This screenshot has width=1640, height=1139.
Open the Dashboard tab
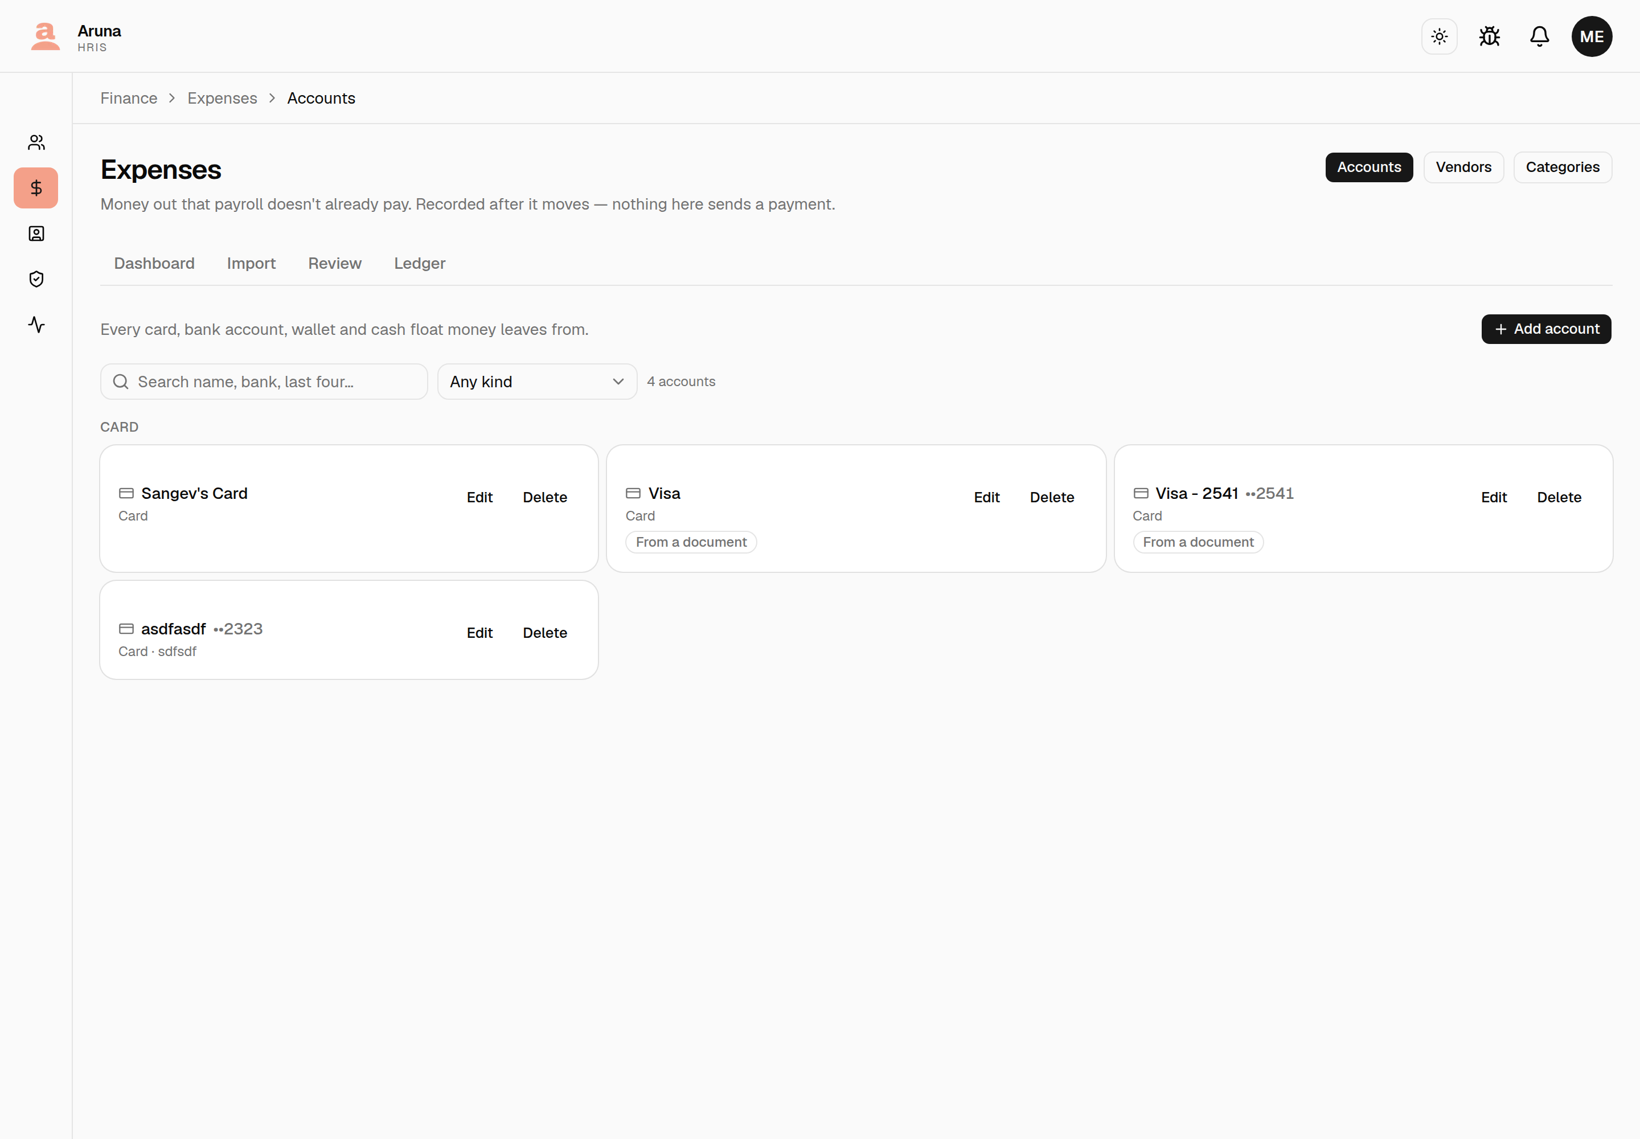click(x=154, y=263)
